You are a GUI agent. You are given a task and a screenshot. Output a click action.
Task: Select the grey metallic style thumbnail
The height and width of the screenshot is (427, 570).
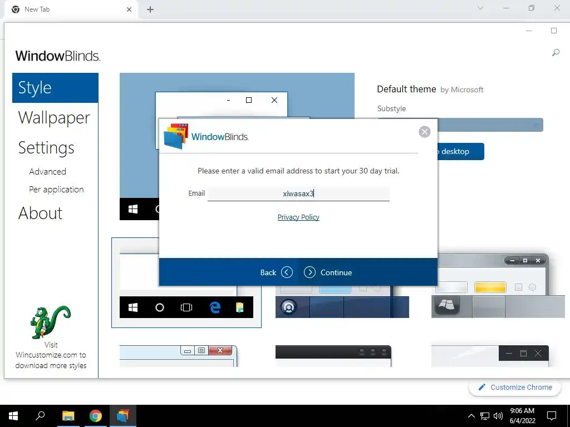click(x=498, y=286)
